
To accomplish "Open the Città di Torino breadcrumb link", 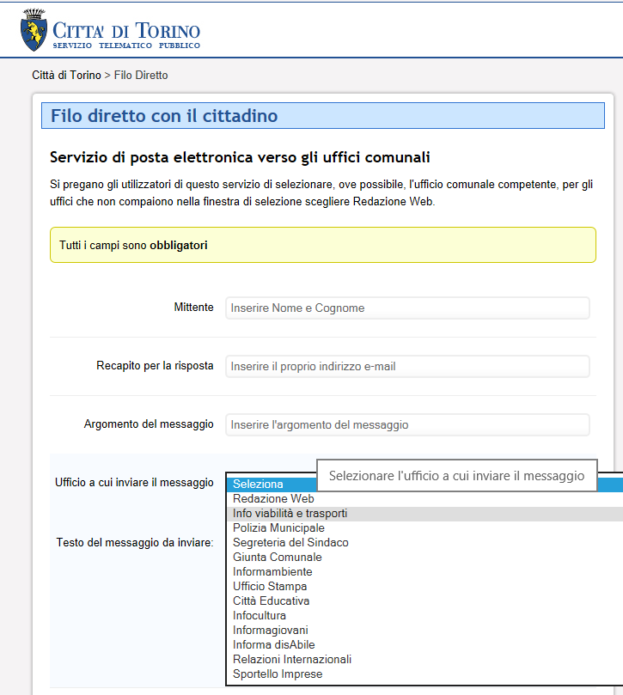I will (66, 76).
